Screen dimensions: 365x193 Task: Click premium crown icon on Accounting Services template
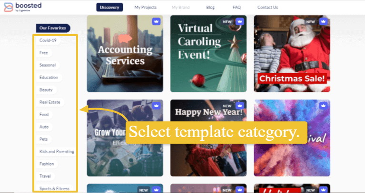click(157, 21)
